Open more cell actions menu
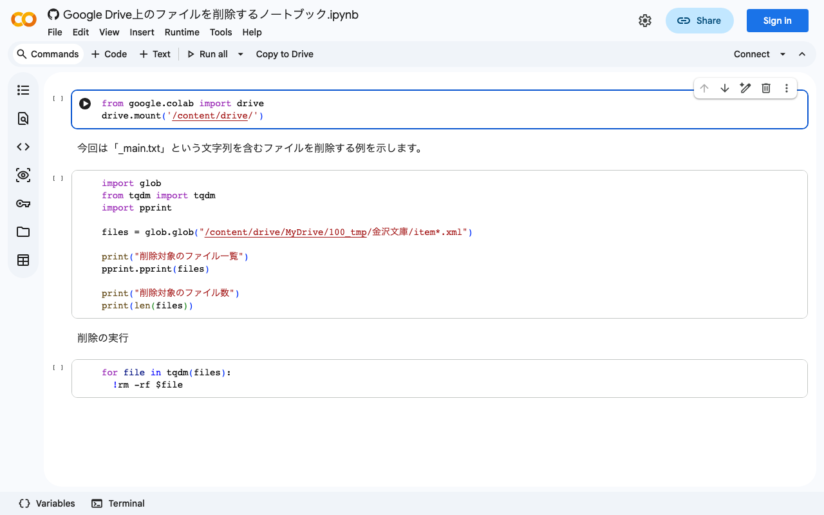This screenshot has width=824, height=515. 787,88
